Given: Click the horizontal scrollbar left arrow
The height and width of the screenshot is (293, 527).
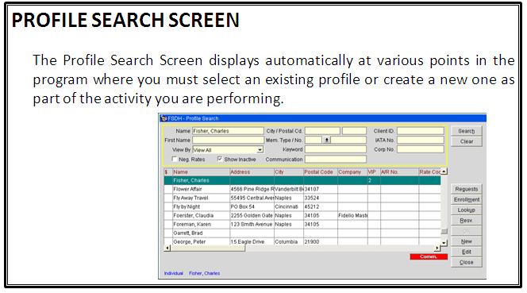Looking at the screenshot, I should coord(167,249).
